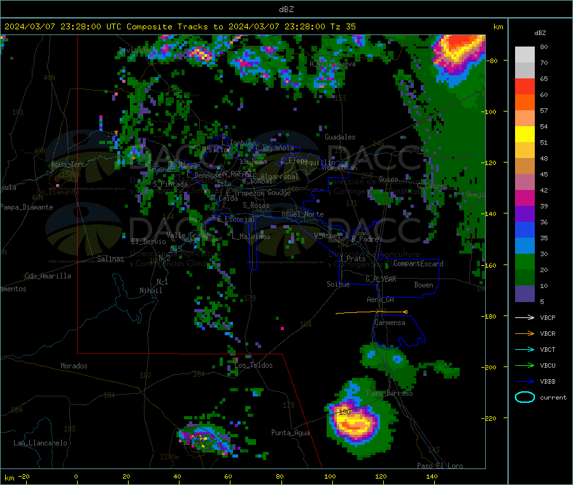Click the 0 km horizontal axis tick
The width and height of the screenshot is (573, 485).
coord(76,477)
